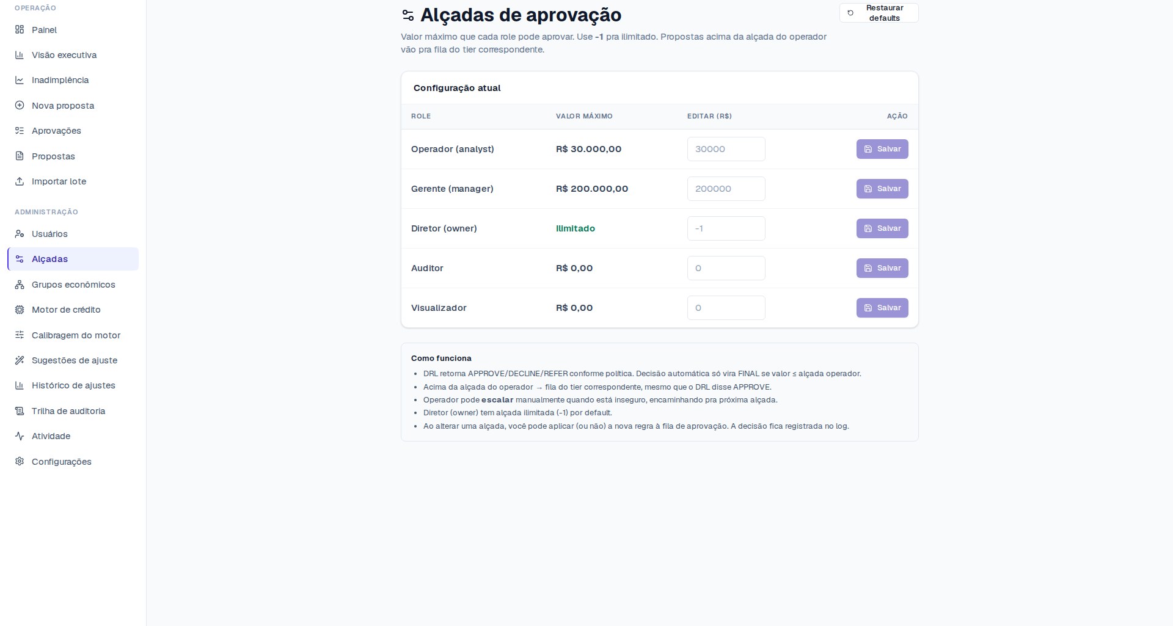
Task: Save the Operador (analyst) limit
Action: point(882,149)
